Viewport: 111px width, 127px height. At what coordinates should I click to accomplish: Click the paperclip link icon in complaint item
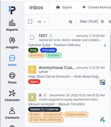tap(102, 119)
